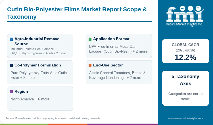
Task: Click the navy square beside Co-Polymer Formulation
Action: click(x=11, y=66)
